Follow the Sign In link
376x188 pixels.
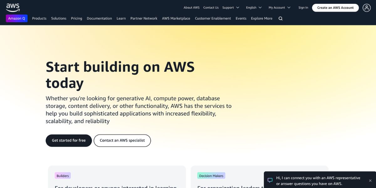[x=303, y=8]
